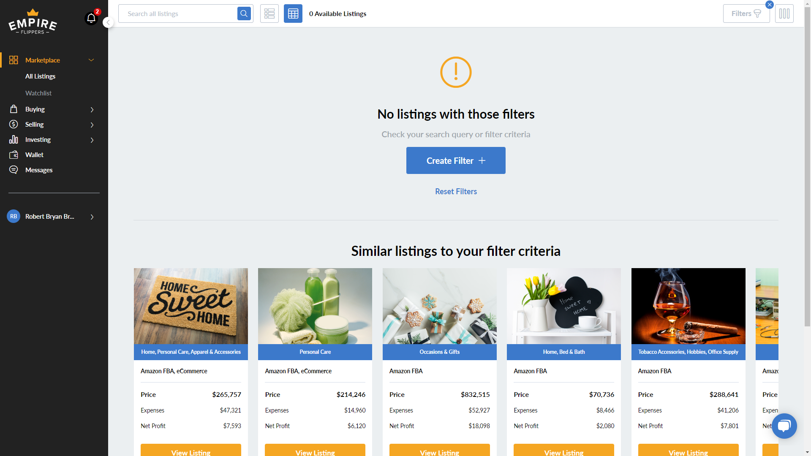
Task: Open Messages from the sidebar
Action: click(39, 170)
